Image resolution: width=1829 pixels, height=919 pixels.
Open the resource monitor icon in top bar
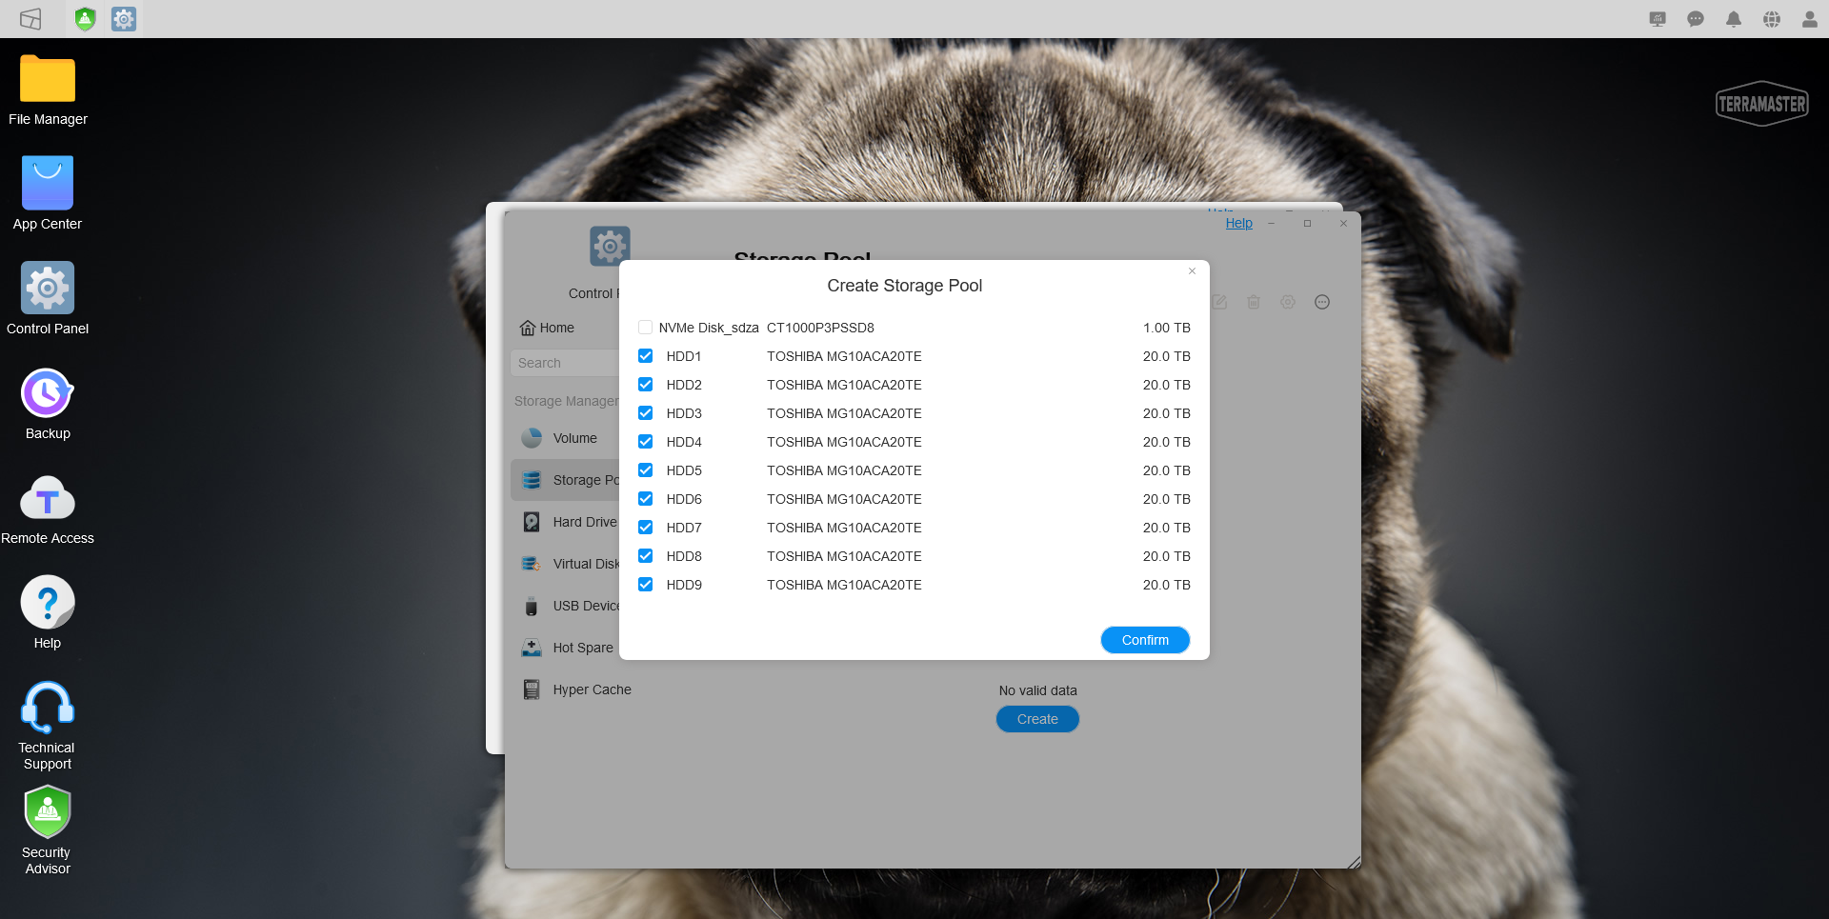click(1658, 19)
